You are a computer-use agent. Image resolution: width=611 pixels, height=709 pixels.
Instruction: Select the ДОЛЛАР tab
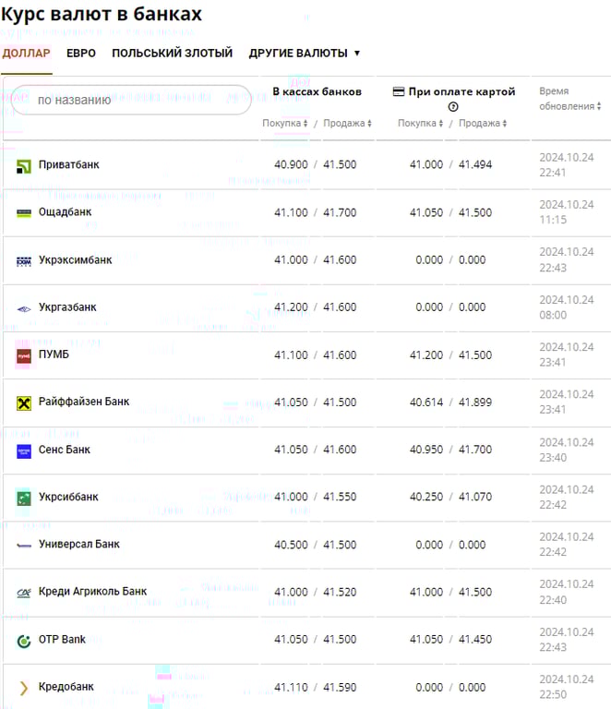[26, 54]
